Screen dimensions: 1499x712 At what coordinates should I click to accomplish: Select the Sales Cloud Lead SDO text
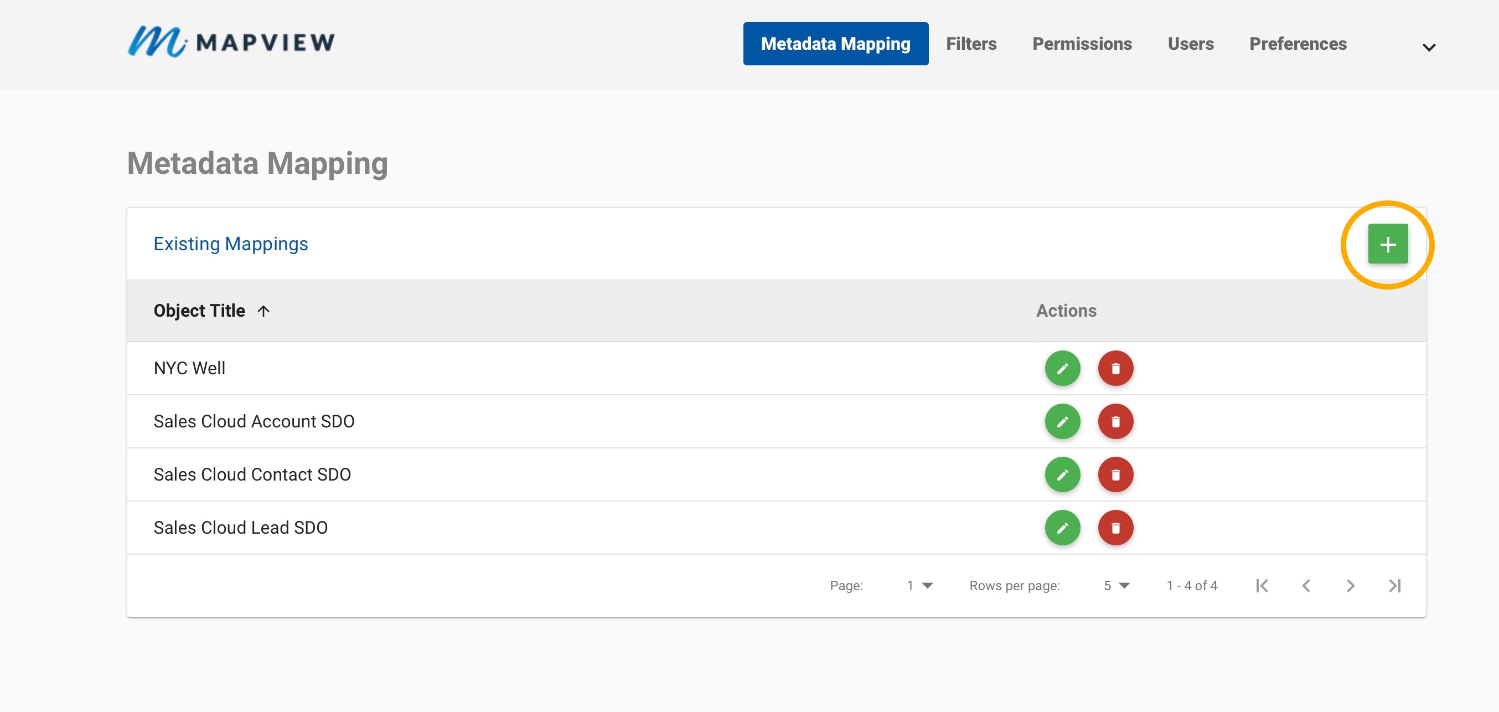(x=240, y=528)
